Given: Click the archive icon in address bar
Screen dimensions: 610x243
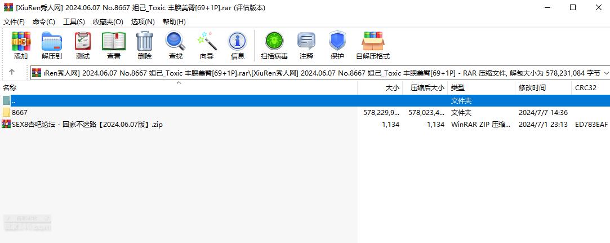Looking at the screenshot, I should tap(37, 72).
